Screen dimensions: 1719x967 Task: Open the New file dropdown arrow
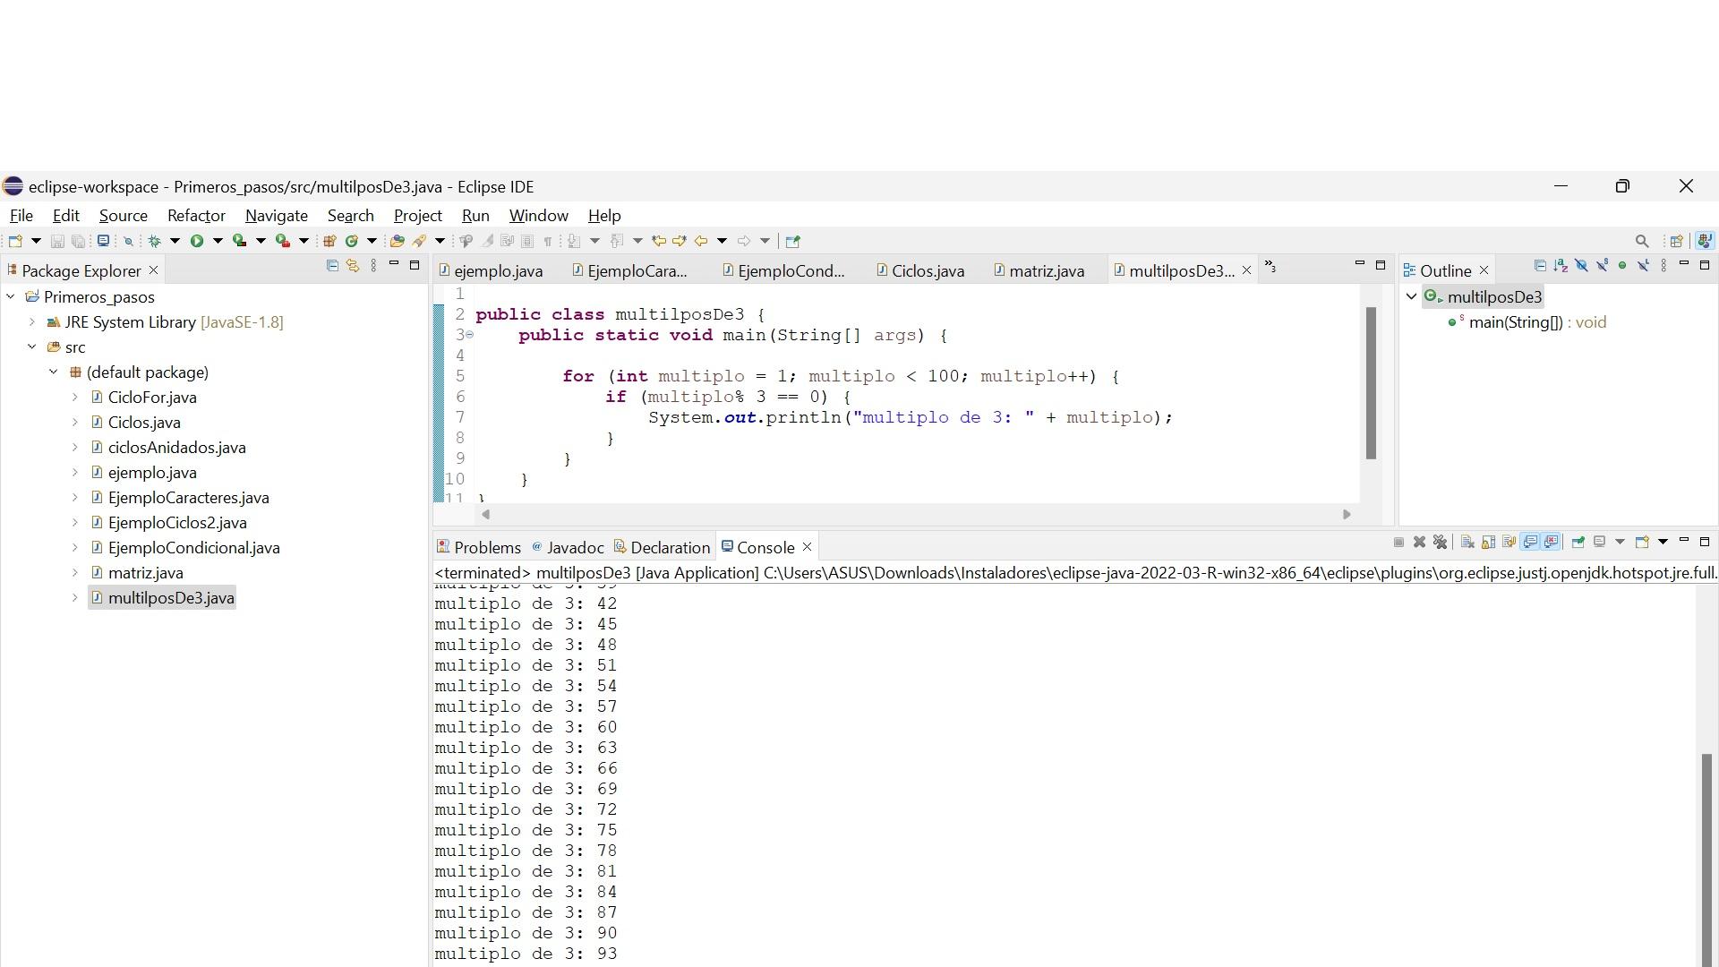coord(36,241)
